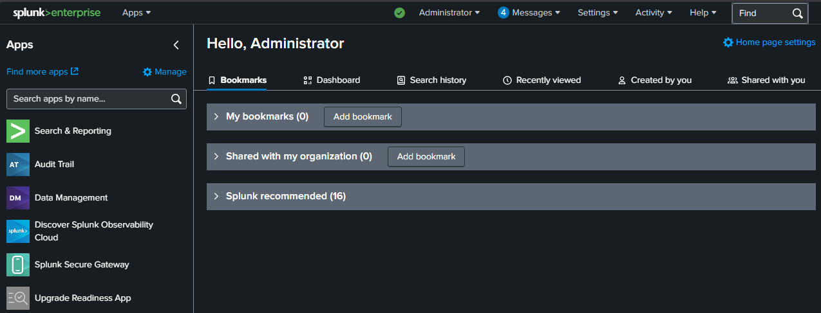Open the Discover Splunk Observability Cloud icon
This screenshot has height=313, width=821.
pyautogui.click(x=18, y=231)
